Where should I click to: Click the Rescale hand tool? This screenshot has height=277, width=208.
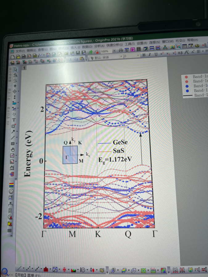coord(12,168)
